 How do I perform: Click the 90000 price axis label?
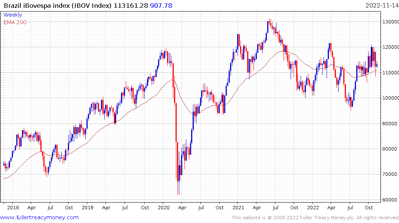click(390, 124)
